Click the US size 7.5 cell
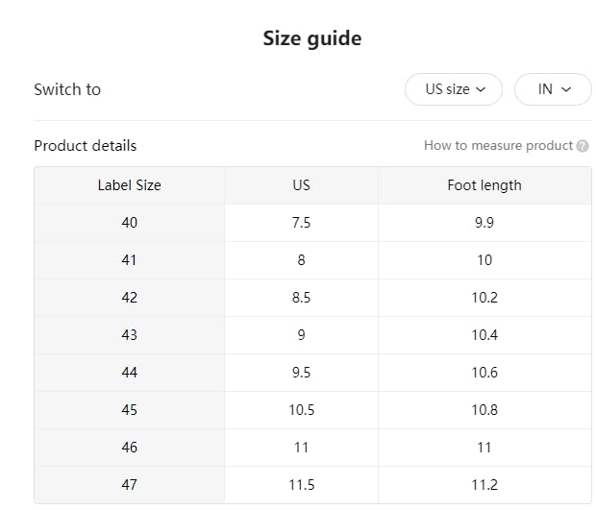 point(302,223)
